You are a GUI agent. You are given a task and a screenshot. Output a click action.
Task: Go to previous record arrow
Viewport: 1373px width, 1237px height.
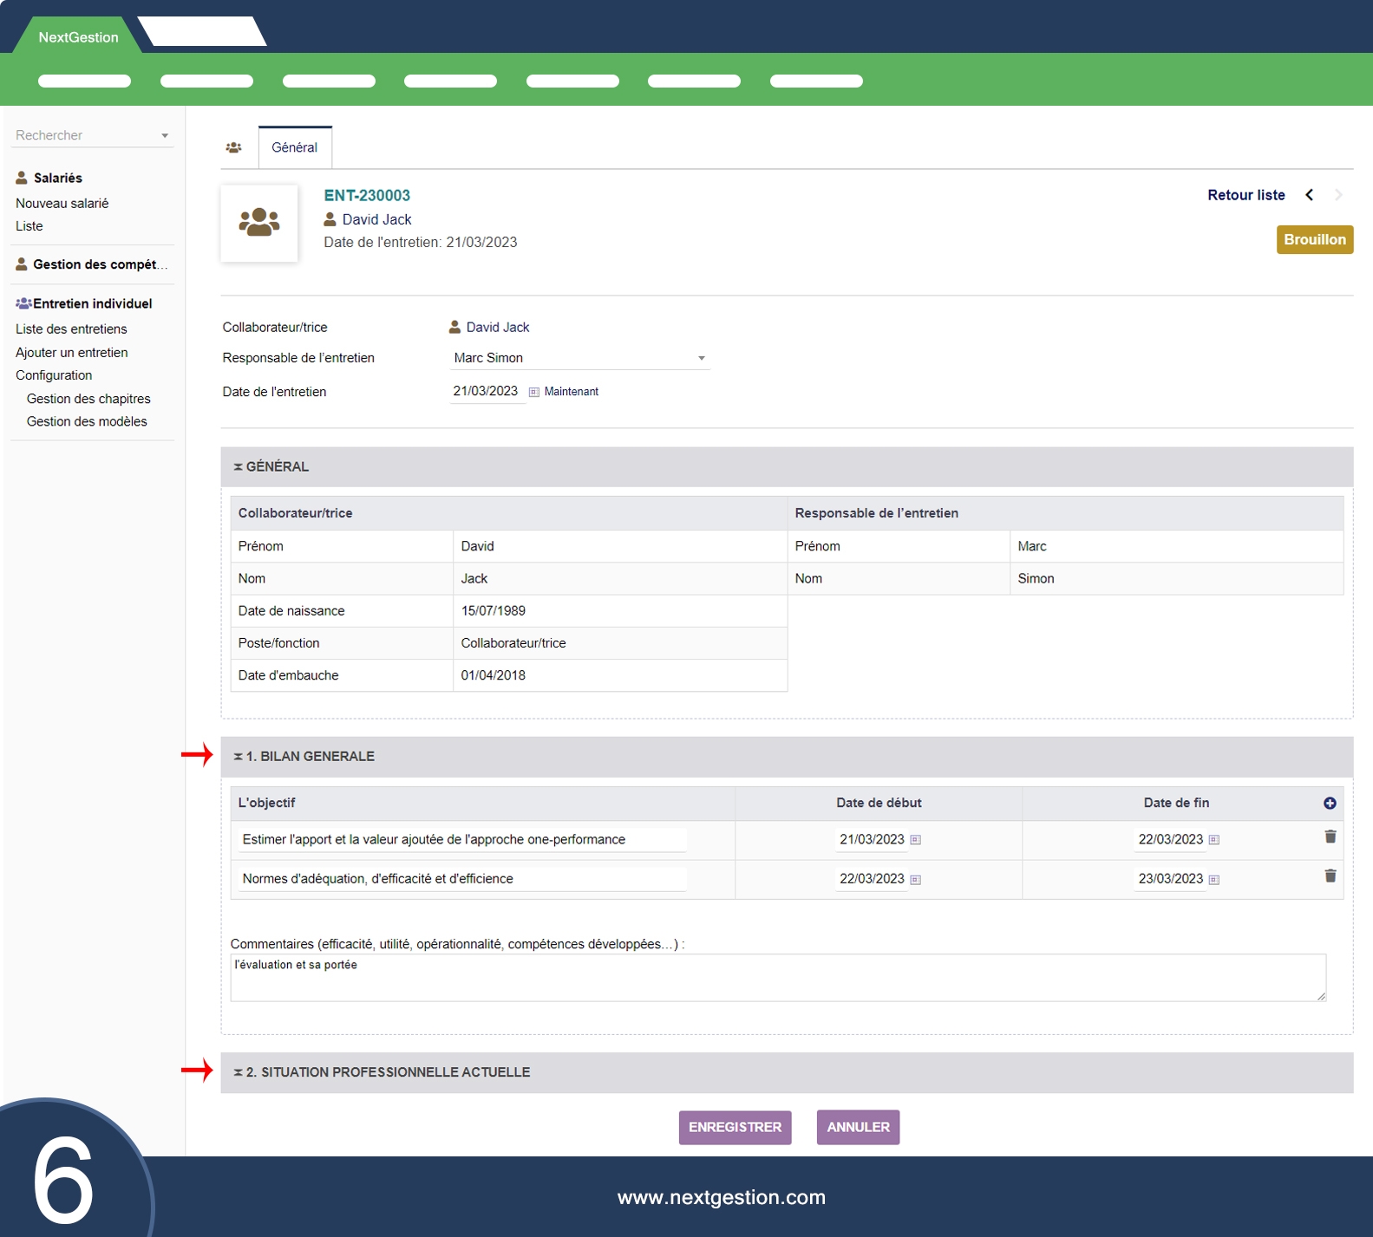(1310, 195)
